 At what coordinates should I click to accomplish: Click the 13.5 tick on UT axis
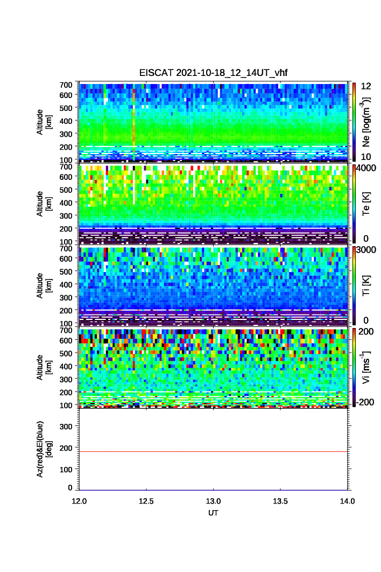(x=280, y=501)
